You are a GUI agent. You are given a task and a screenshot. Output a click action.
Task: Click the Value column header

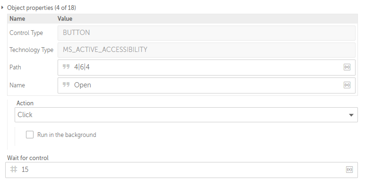[x=65, y=18]
